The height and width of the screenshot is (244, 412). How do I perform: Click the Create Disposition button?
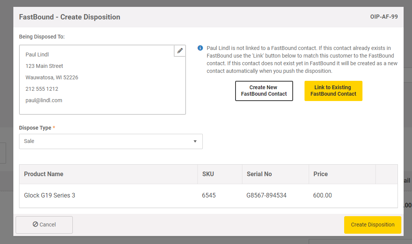[373, 225]
